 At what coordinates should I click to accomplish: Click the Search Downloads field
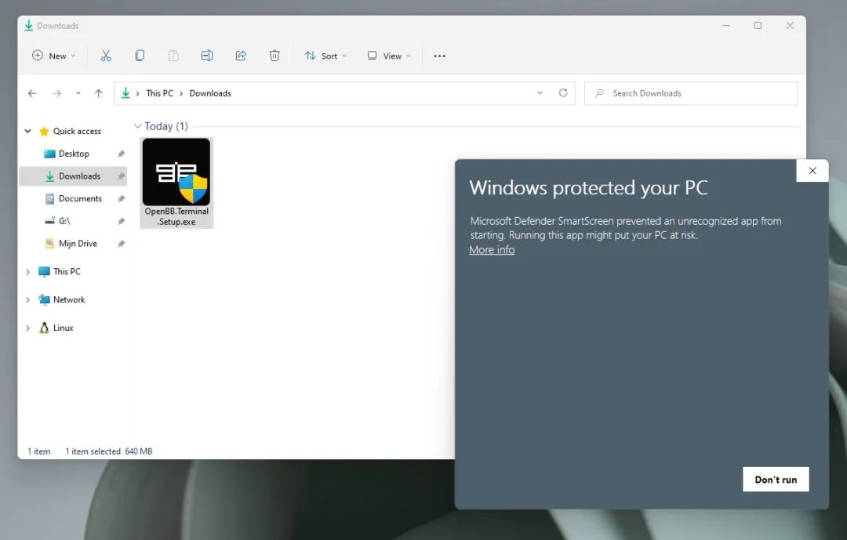coord(690,93)
